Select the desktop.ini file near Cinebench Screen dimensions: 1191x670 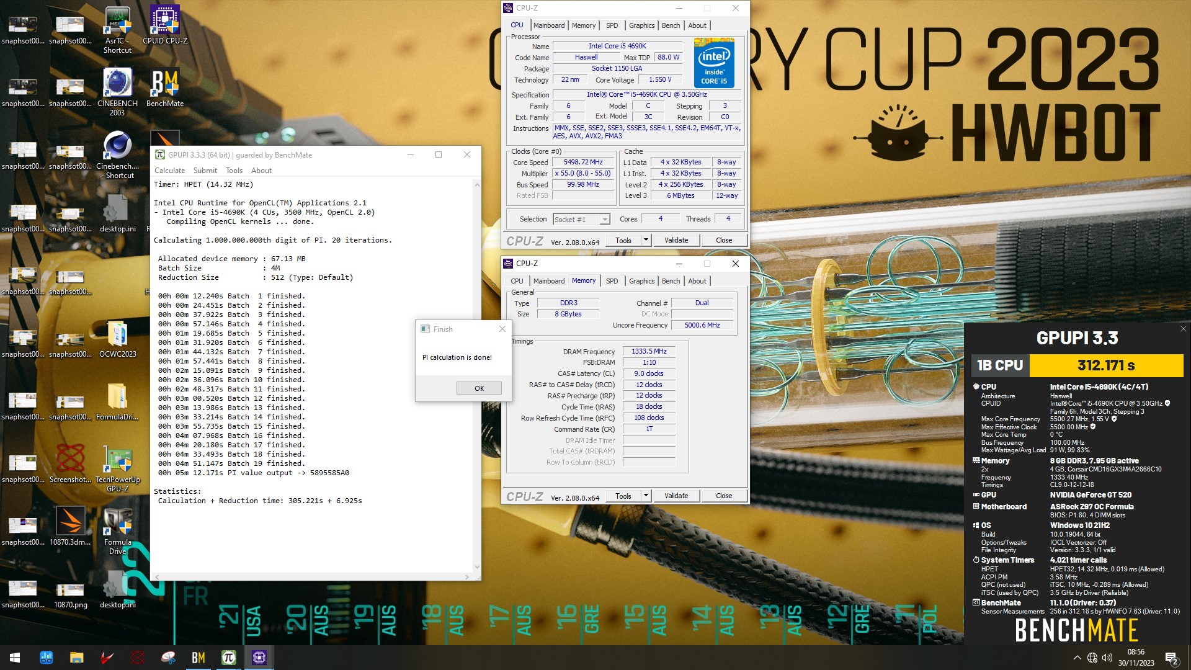(x=117, y=213)
